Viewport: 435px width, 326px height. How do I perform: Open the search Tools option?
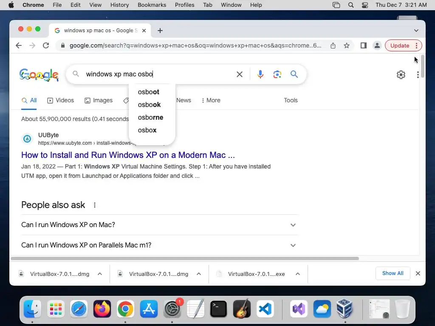tap(291, 100)
